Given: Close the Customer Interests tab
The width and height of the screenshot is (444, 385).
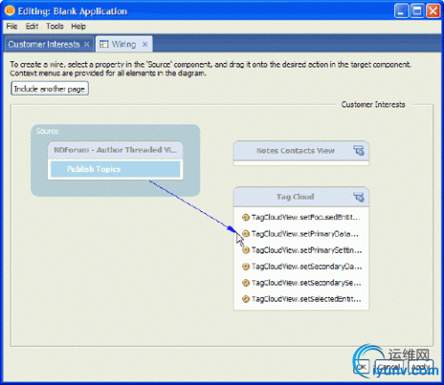Looking at the screenshot, I should [x=86, y=44].
